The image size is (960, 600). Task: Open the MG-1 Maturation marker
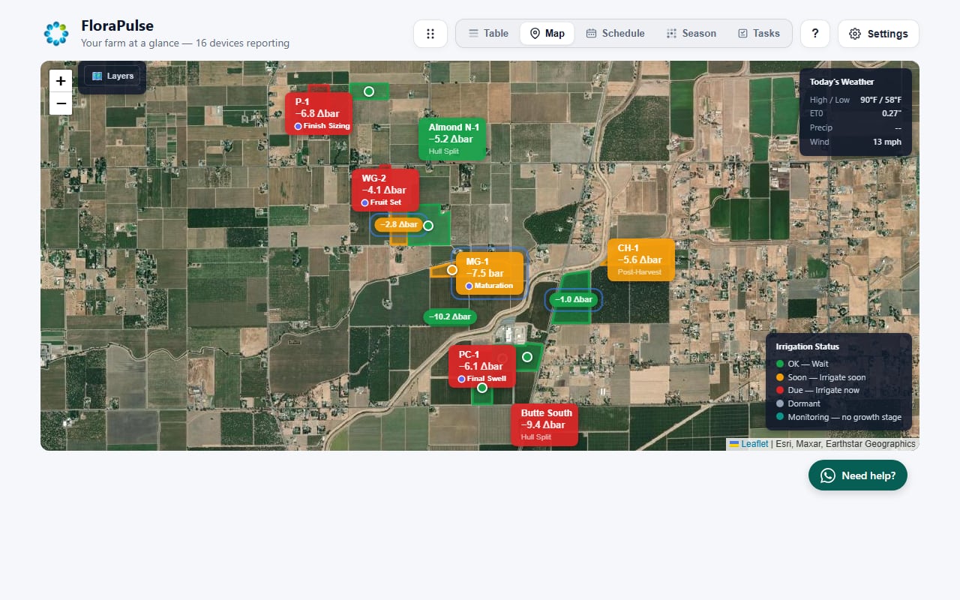point(490,273)
